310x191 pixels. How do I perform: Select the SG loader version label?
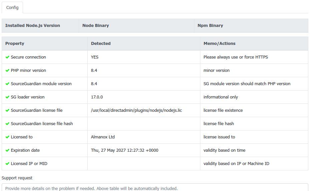[x=28, y=97]
